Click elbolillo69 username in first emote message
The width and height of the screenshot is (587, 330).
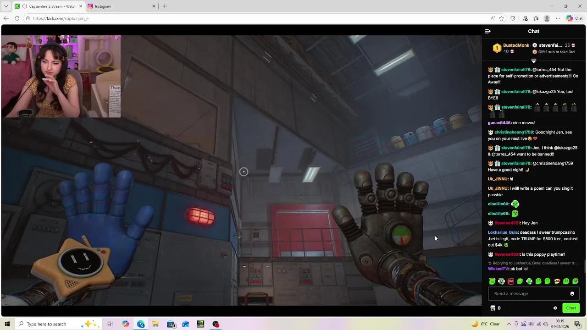[498, 204]
